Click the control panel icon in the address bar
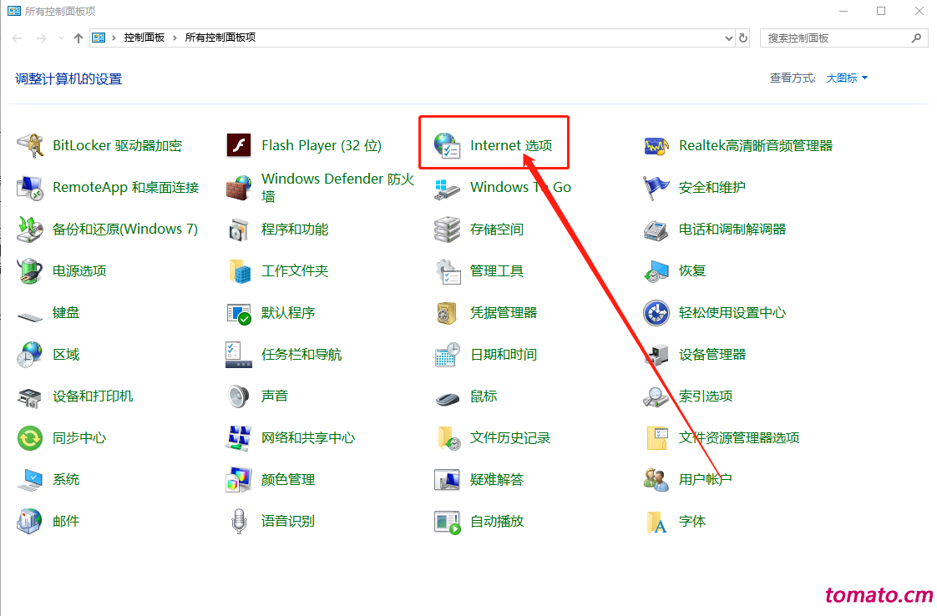The image size is (937, 616). click(99, 38)
